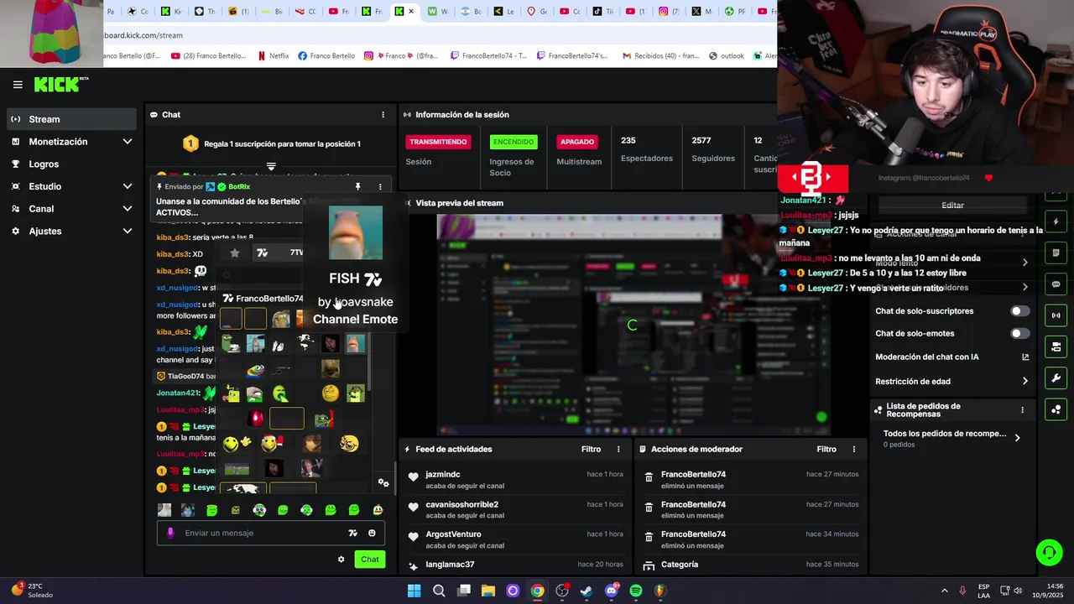Screen dimensions: 1074x604
Task: Click the Apagado Multistream badge
Action: coord(577,142)
